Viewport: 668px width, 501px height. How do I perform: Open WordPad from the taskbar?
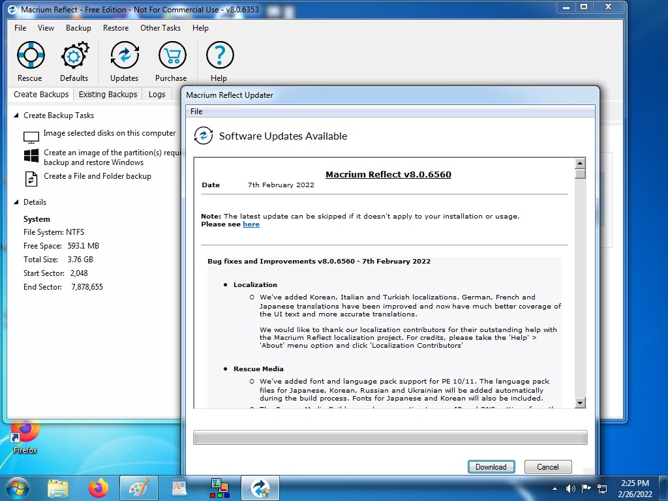[x=179, y=488]
